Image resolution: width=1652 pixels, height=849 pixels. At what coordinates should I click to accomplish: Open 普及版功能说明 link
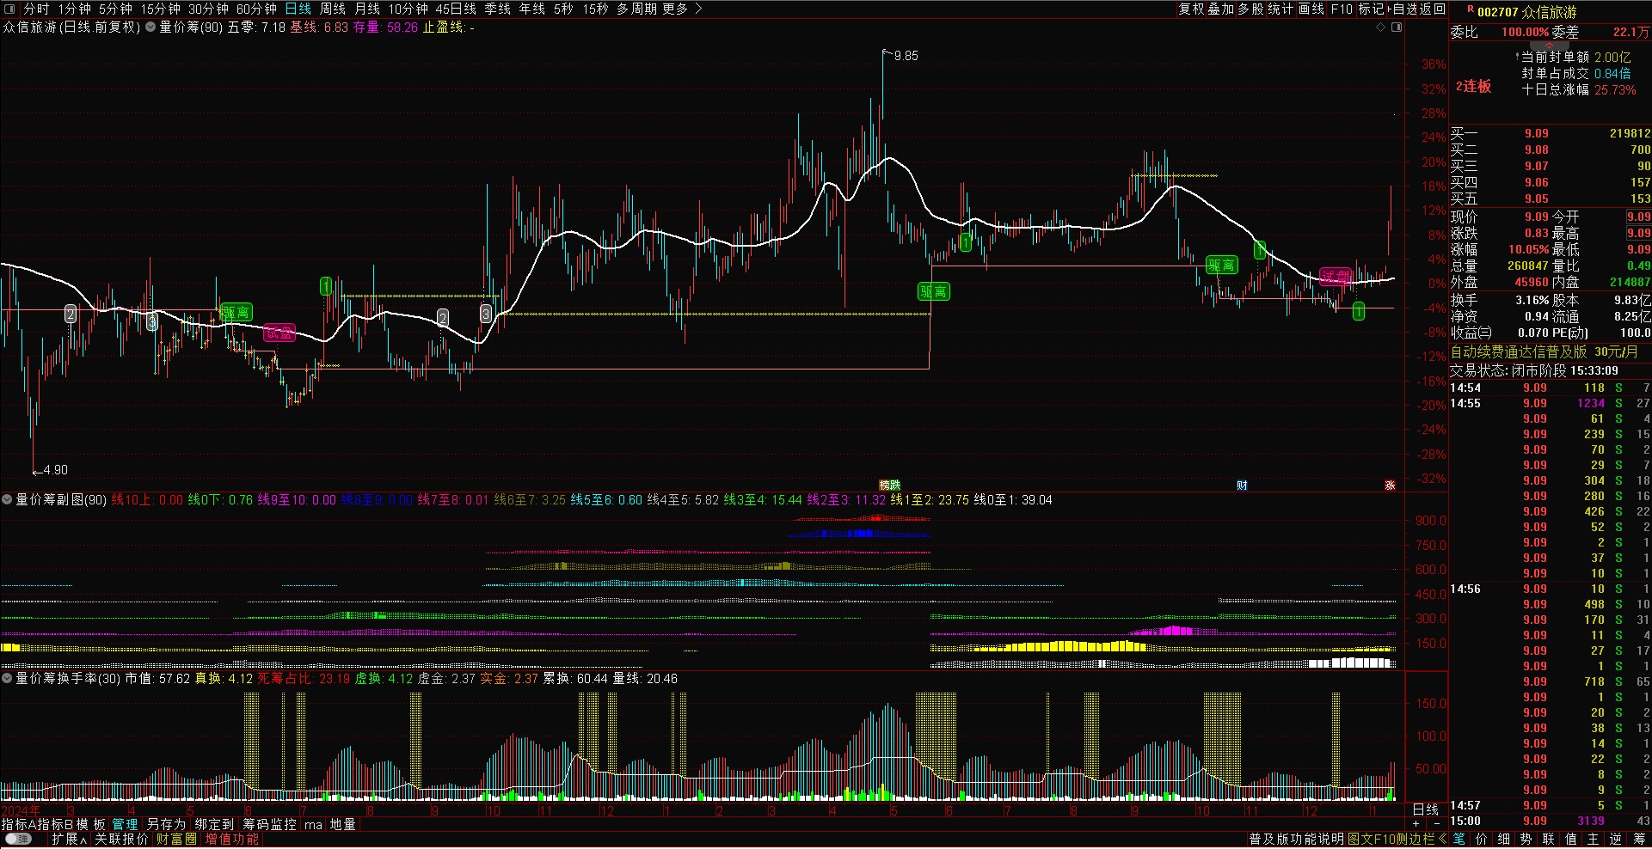click(1296, 840)
